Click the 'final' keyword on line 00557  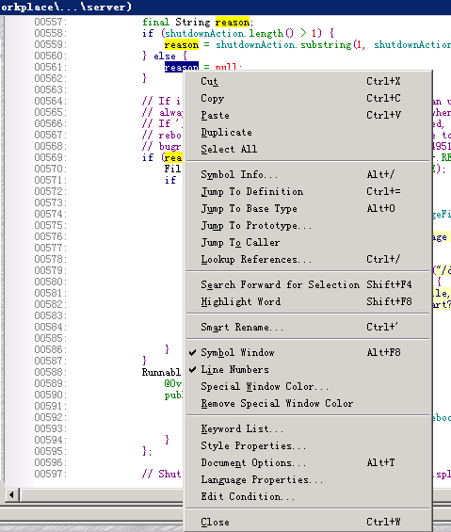click(155, 23)
